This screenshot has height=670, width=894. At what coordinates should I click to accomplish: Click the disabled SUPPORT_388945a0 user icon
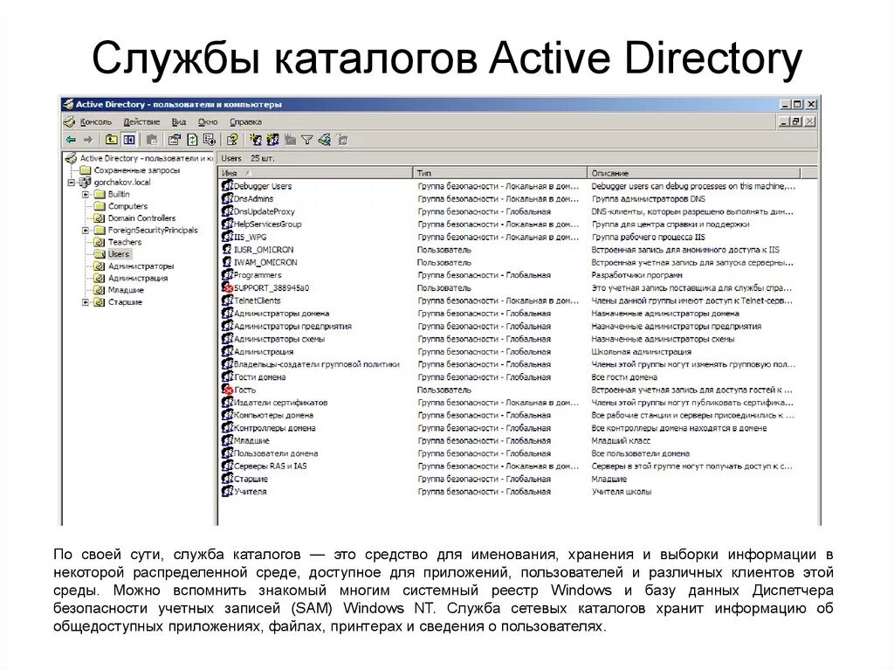tap(227, 287)
